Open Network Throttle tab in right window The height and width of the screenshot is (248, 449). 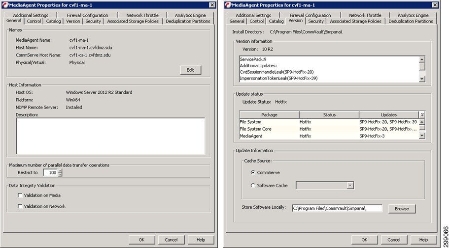click(x=365, y=15)
